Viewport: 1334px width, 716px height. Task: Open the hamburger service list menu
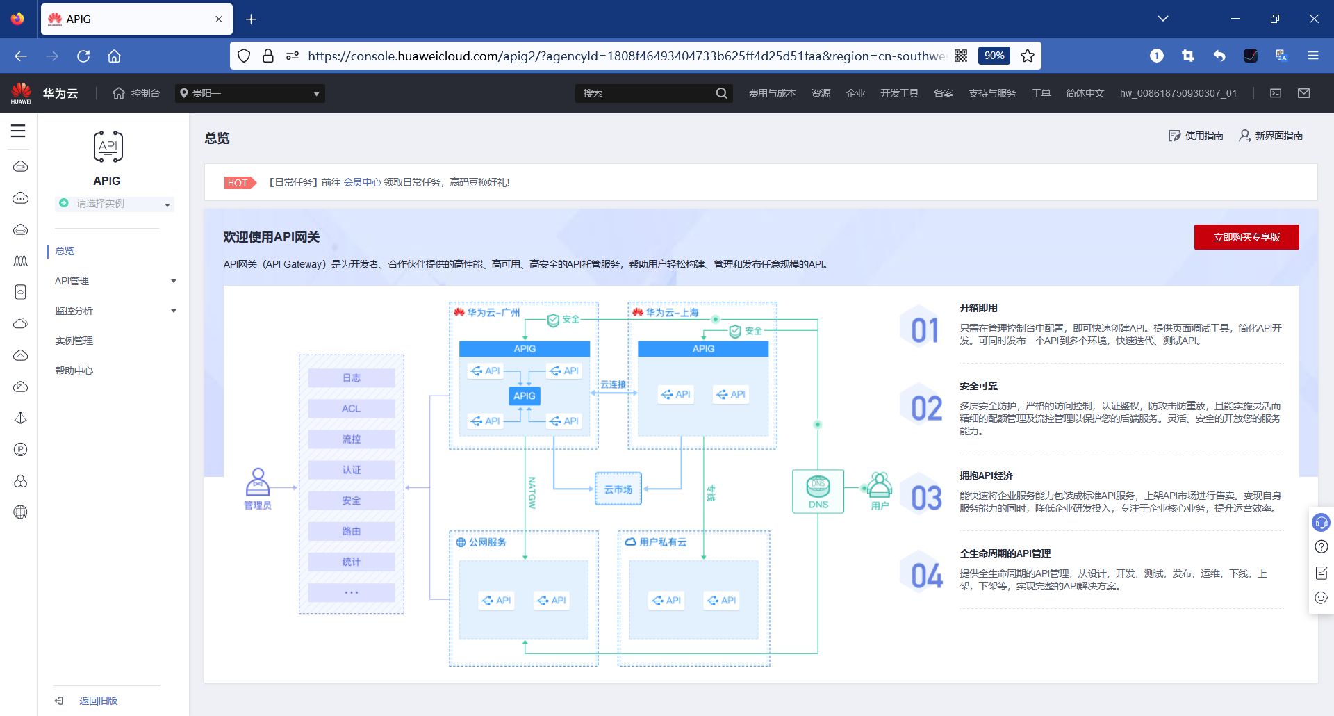pyautogui.click(x=18, y=131)
